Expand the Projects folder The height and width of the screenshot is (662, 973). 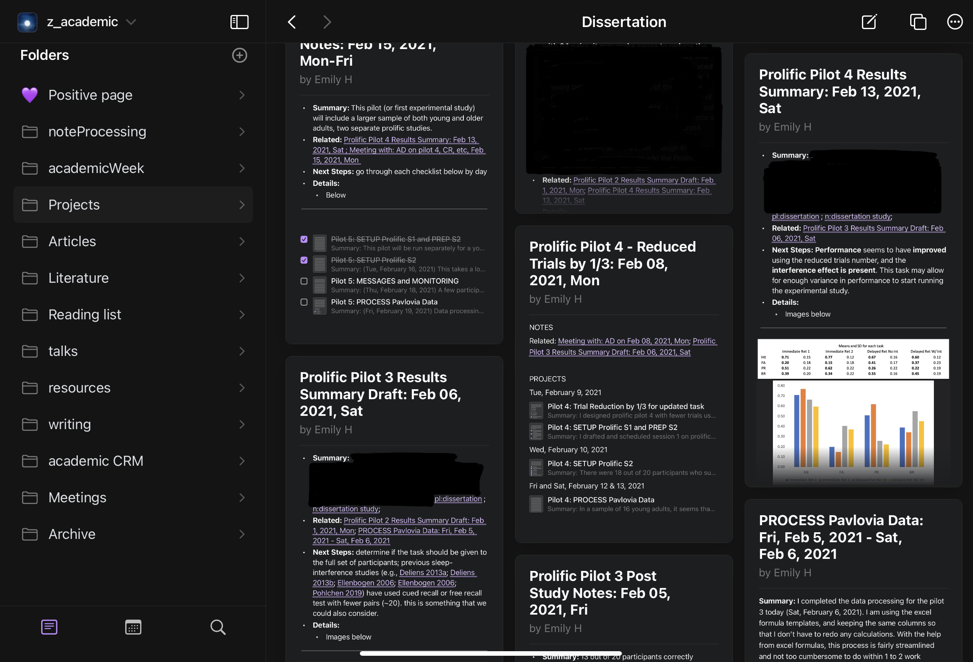point(242,205)
